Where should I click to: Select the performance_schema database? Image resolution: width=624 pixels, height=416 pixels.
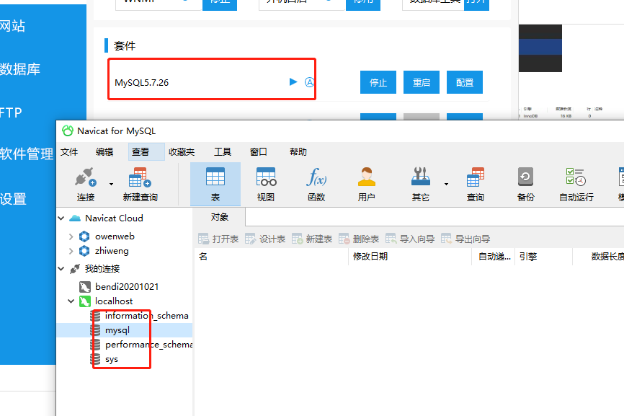(x=148, y=345)
